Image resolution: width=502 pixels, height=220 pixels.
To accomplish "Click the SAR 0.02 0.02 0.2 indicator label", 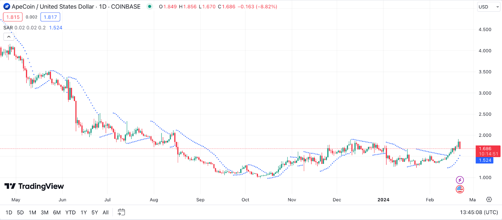I will click(x=24, y=28).
